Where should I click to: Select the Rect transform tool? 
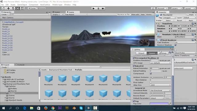click(x=22, y=8)
